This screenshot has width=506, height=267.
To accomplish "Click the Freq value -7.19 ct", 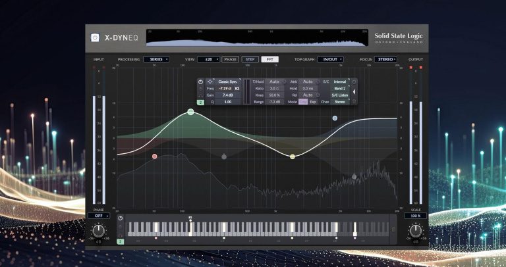I will tap(225, 88).
